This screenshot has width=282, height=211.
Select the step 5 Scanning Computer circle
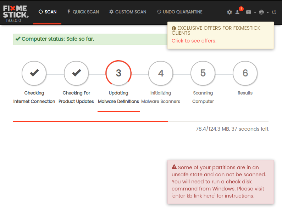point(203,73)
